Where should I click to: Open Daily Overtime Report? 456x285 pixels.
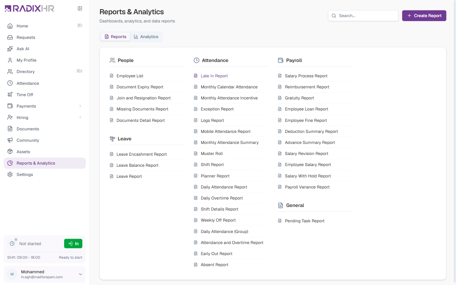tap(222, 198)
